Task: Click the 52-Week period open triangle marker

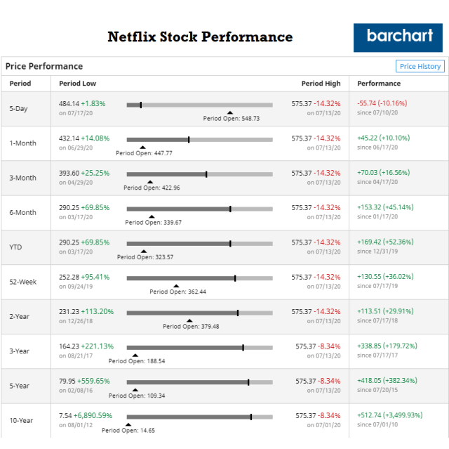Action: pos(175,285)
